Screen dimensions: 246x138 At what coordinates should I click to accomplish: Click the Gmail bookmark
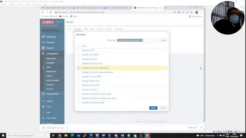point(54,16)
